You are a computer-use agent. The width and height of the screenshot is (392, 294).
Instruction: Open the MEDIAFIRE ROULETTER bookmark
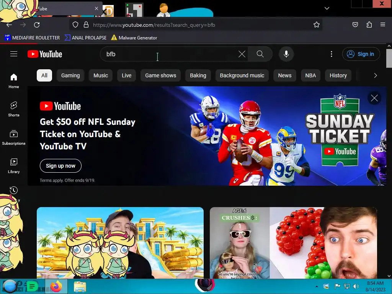32,38
